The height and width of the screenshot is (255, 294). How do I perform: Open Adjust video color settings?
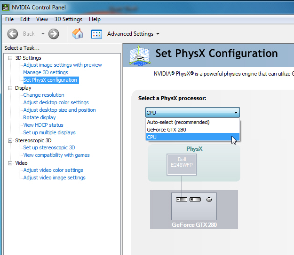click(53, 170)
